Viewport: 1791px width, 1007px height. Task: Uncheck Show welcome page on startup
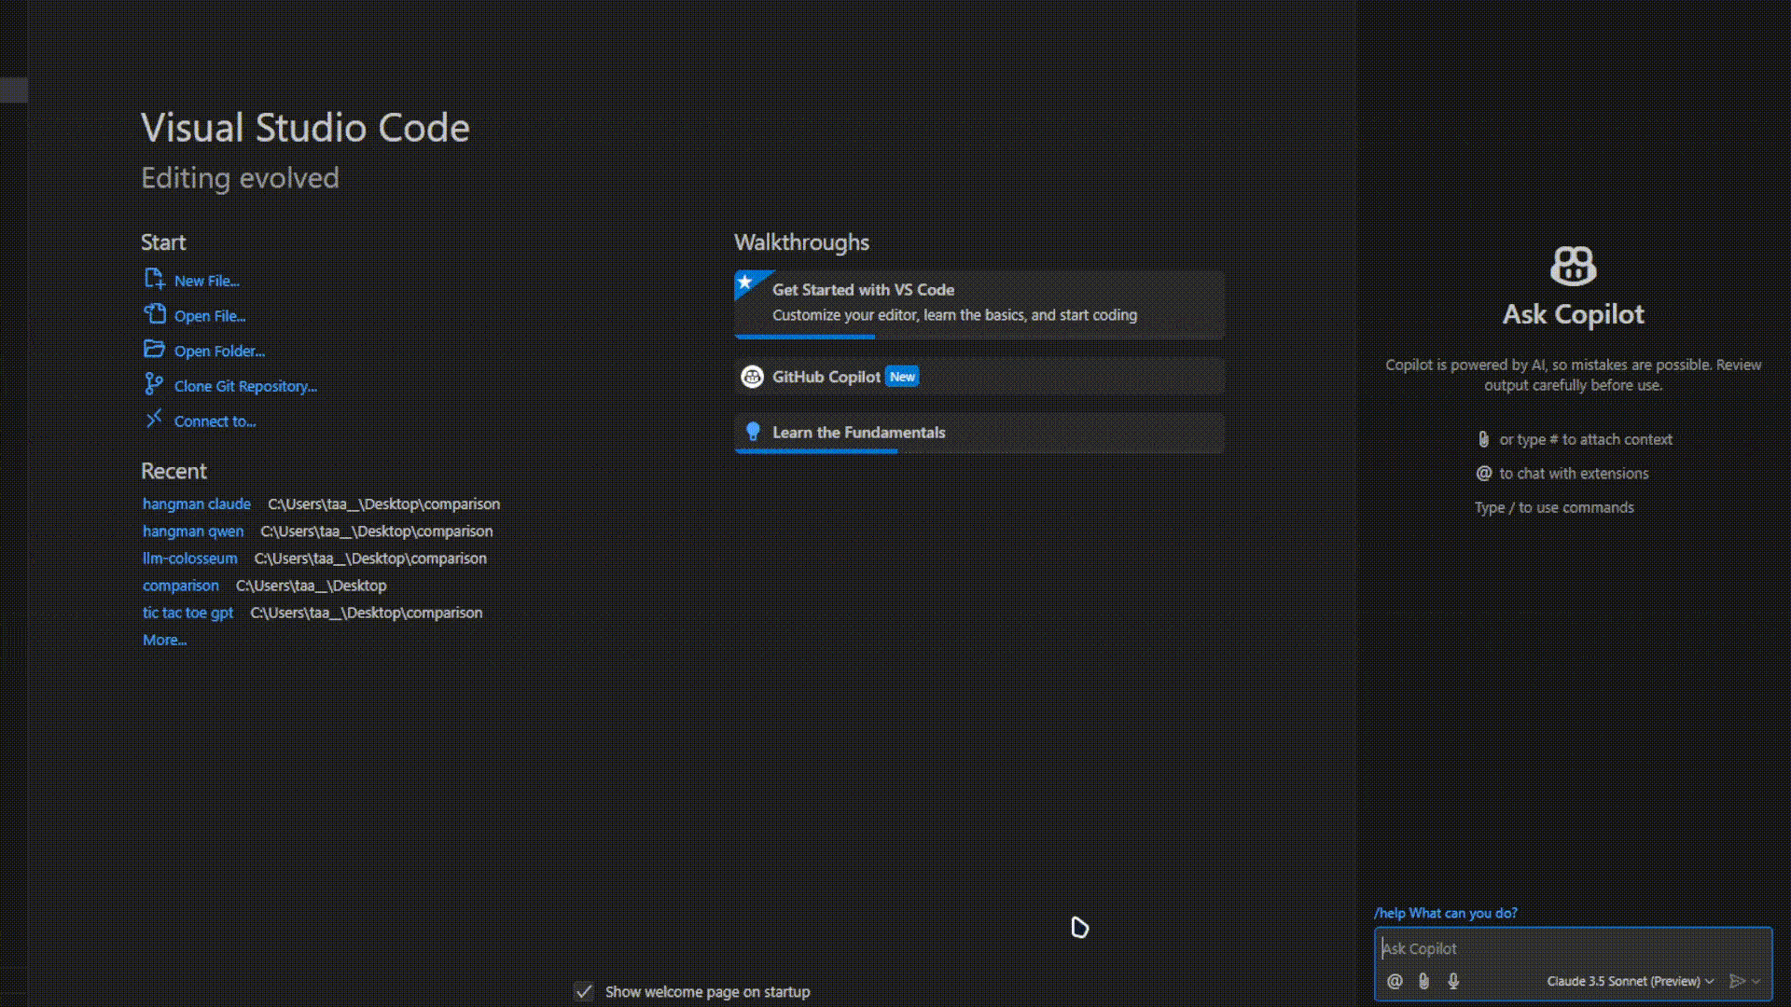(584, 992)
